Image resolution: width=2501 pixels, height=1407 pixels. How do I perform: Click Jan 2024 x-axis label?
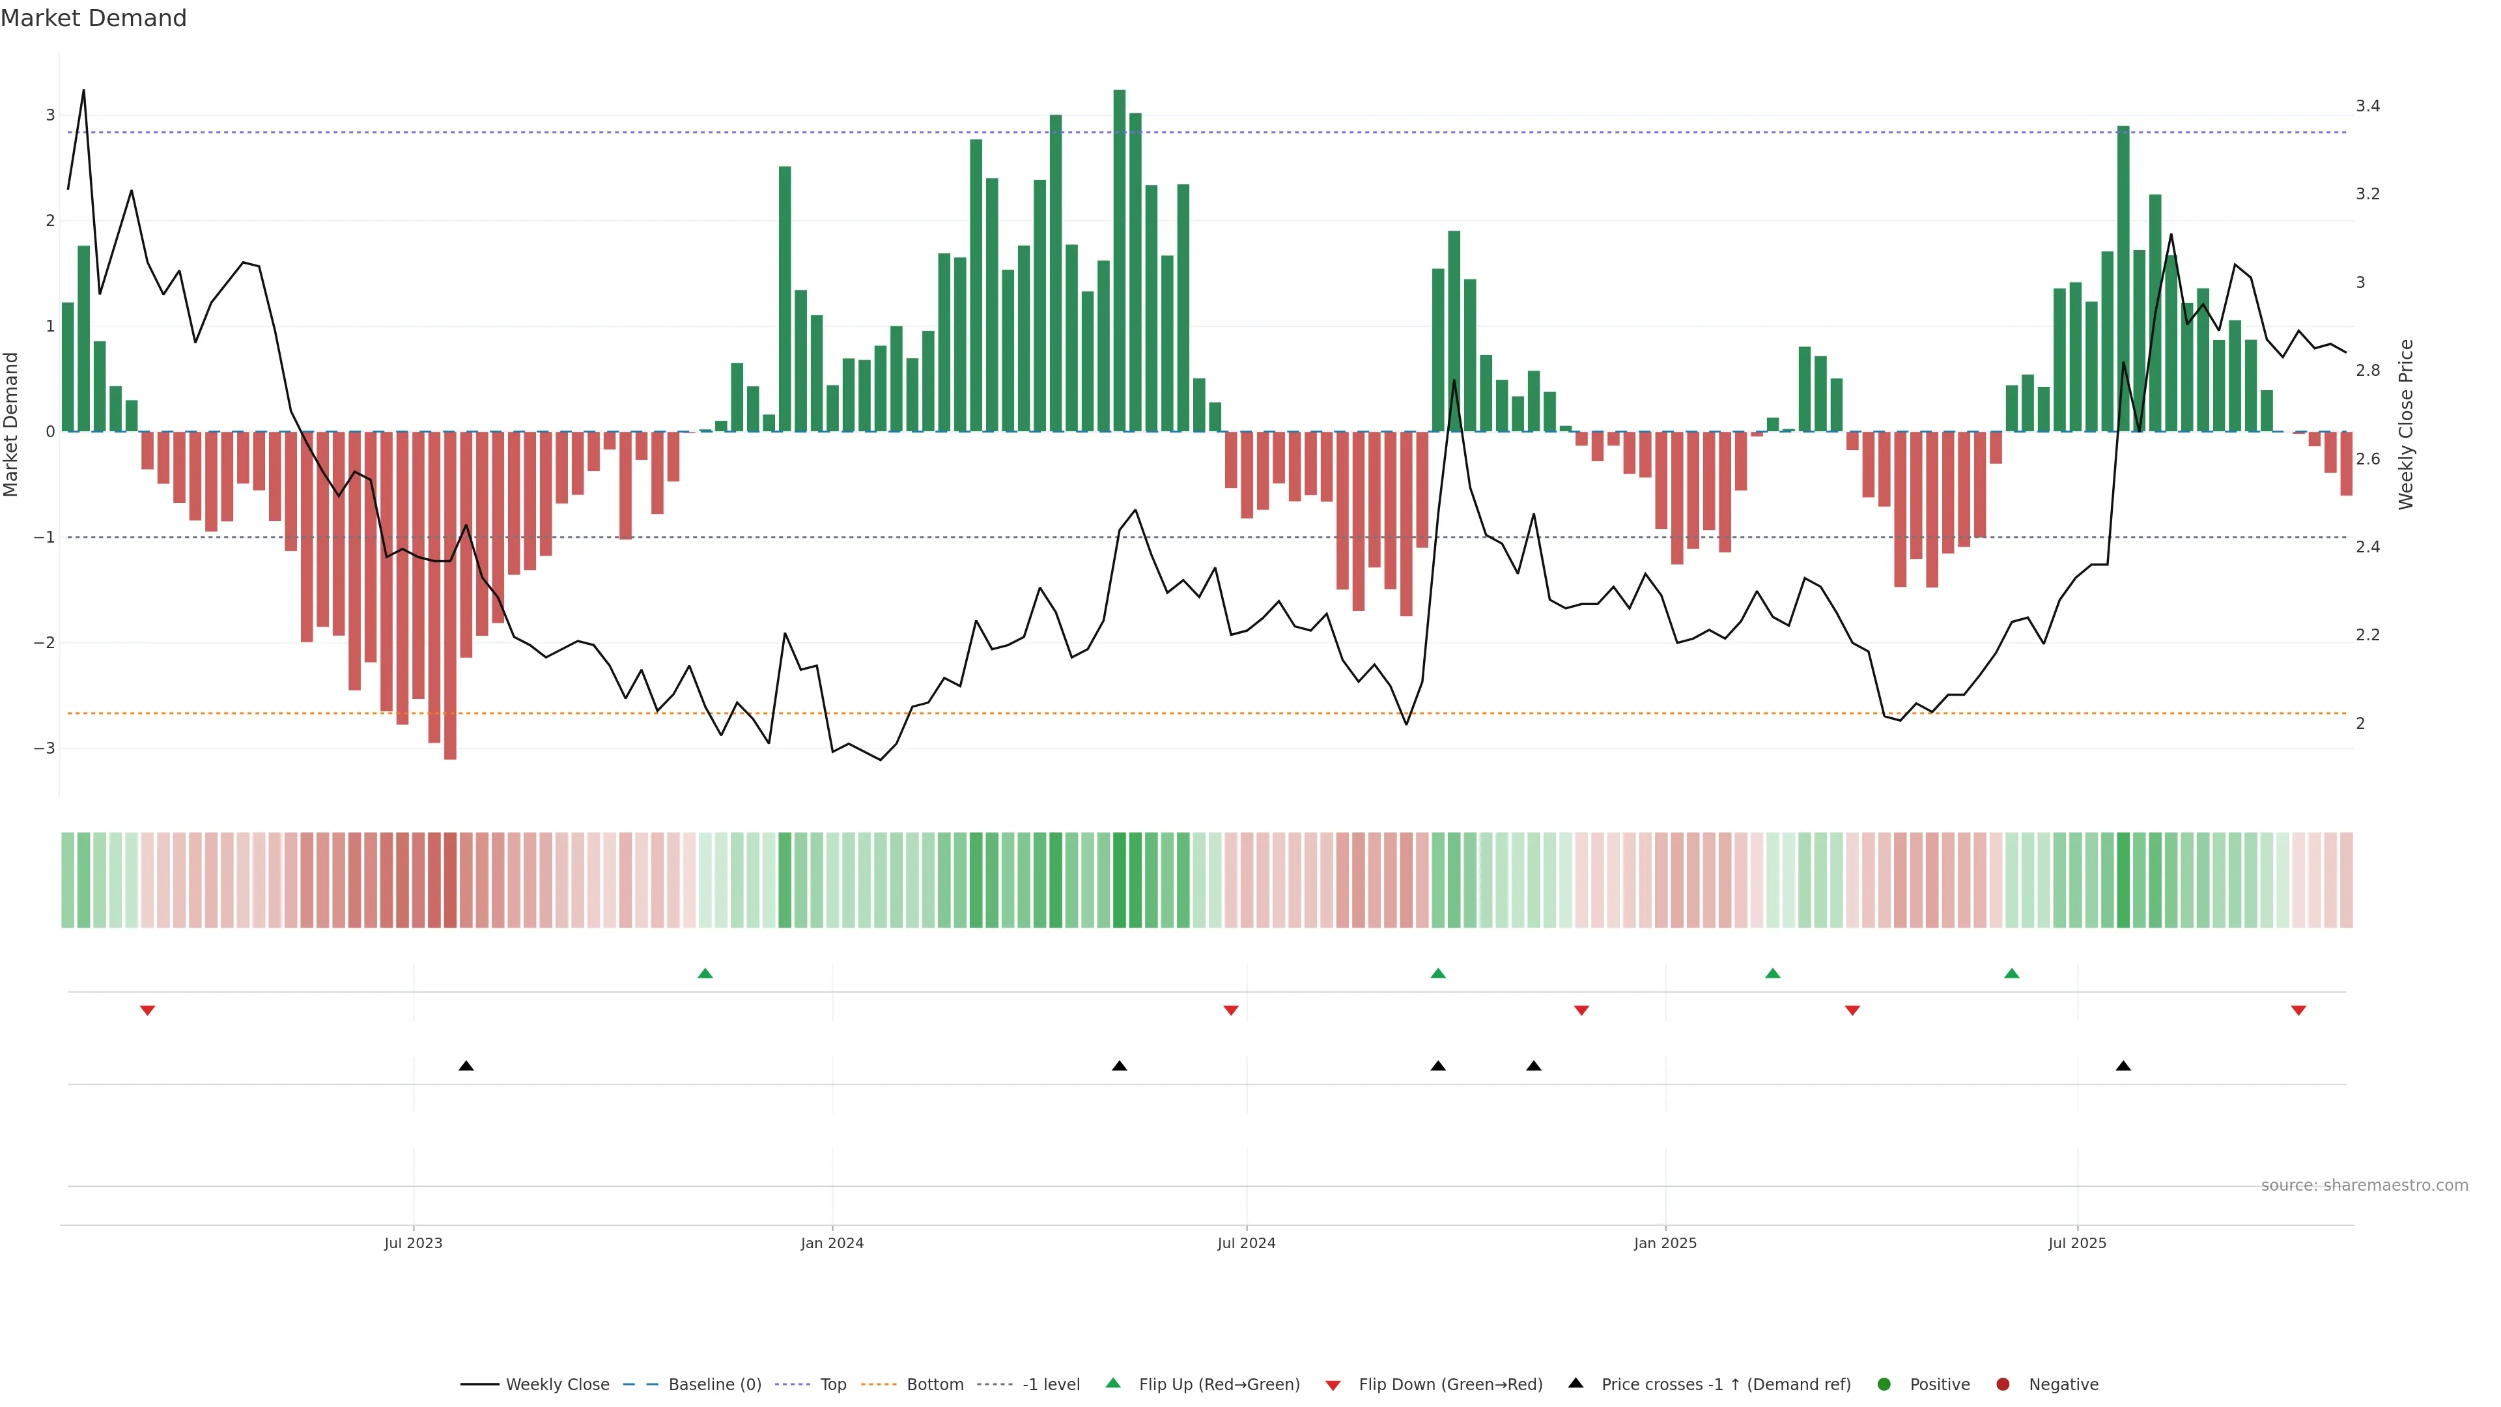point(832,1244)
